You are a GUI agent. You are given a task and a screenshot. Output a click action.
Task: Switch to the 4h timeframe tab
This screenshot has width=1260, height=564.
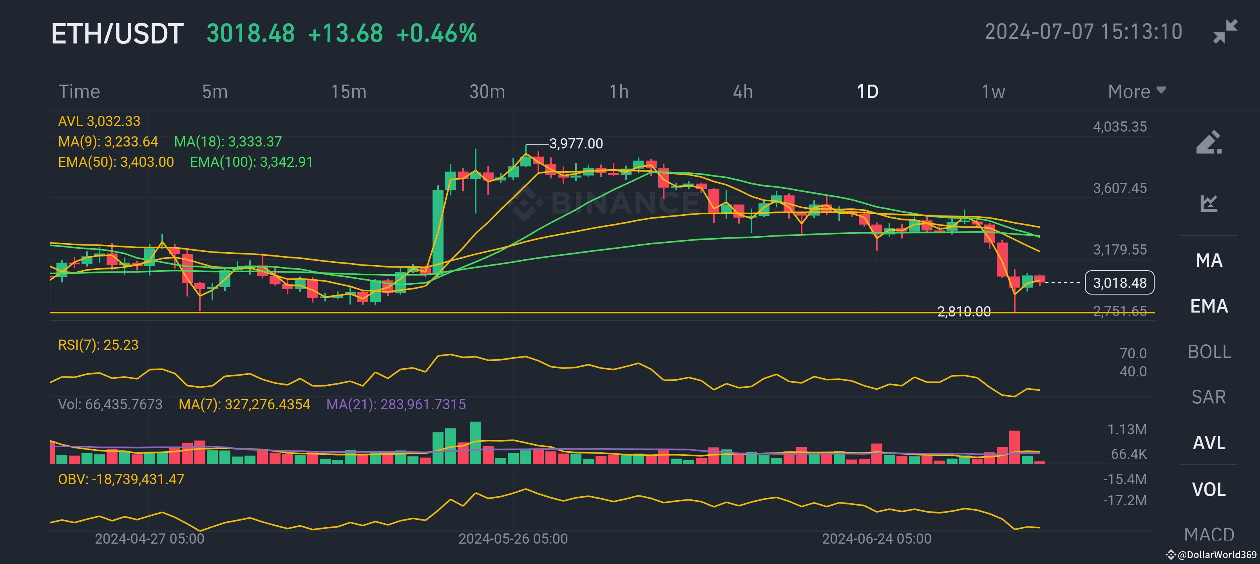(x=742, y=92)
